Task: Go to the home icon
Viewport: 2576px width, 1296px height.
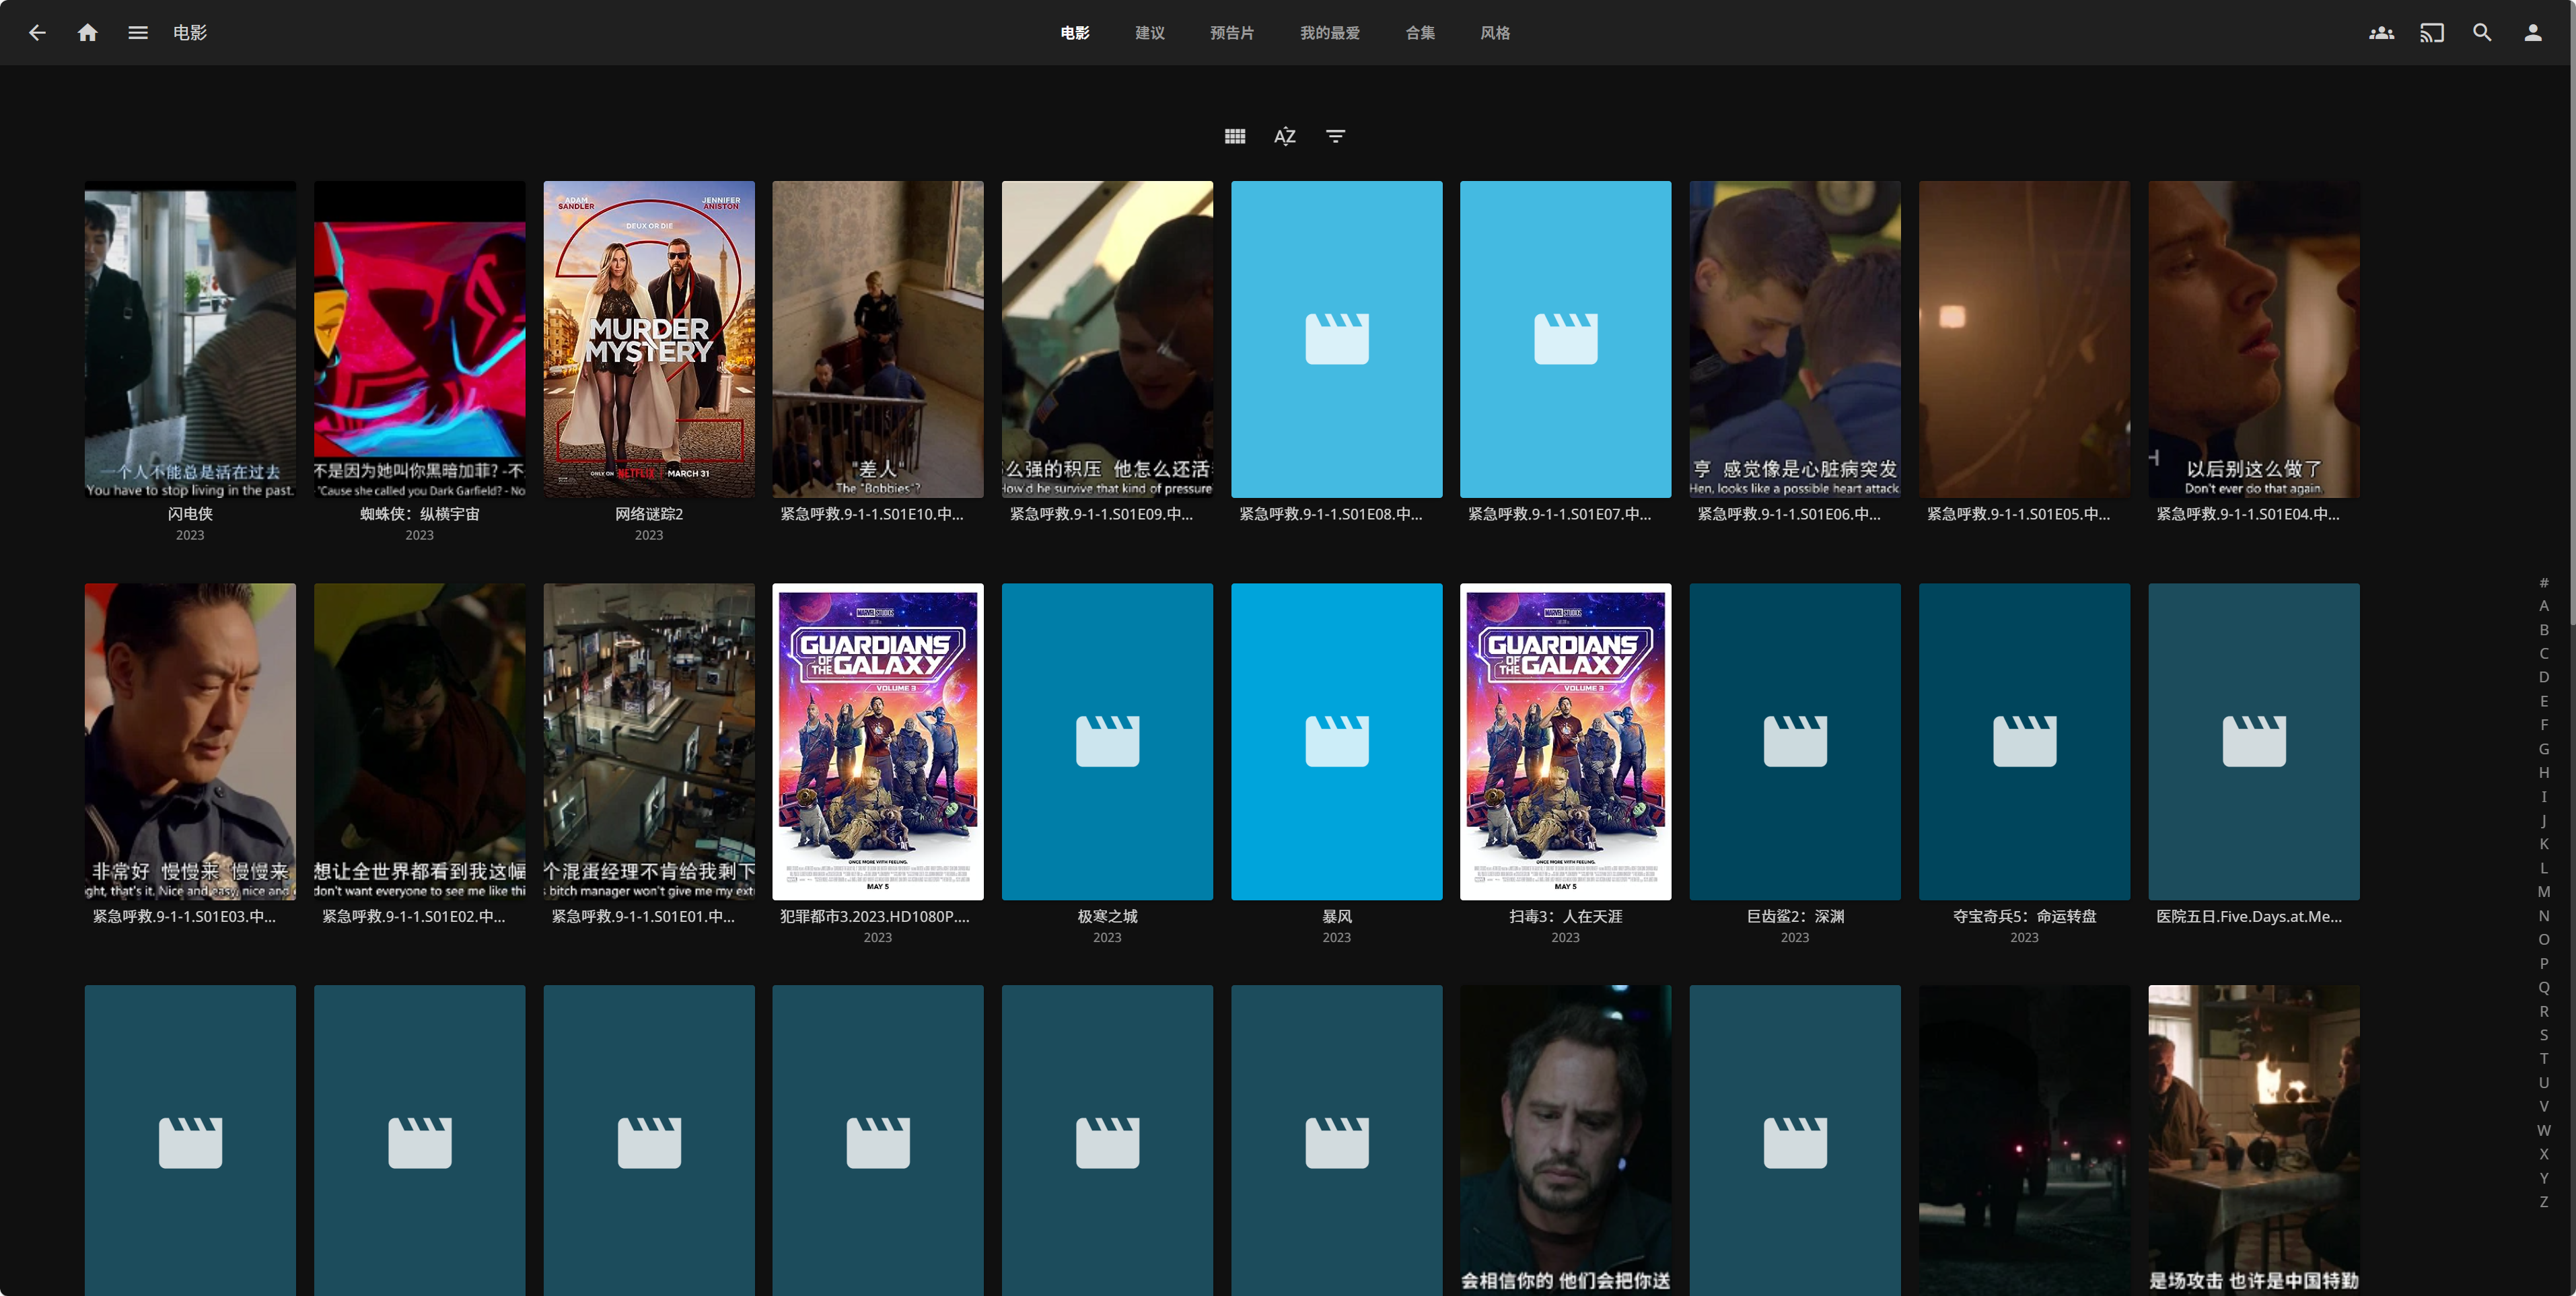Action: point(88,33)
